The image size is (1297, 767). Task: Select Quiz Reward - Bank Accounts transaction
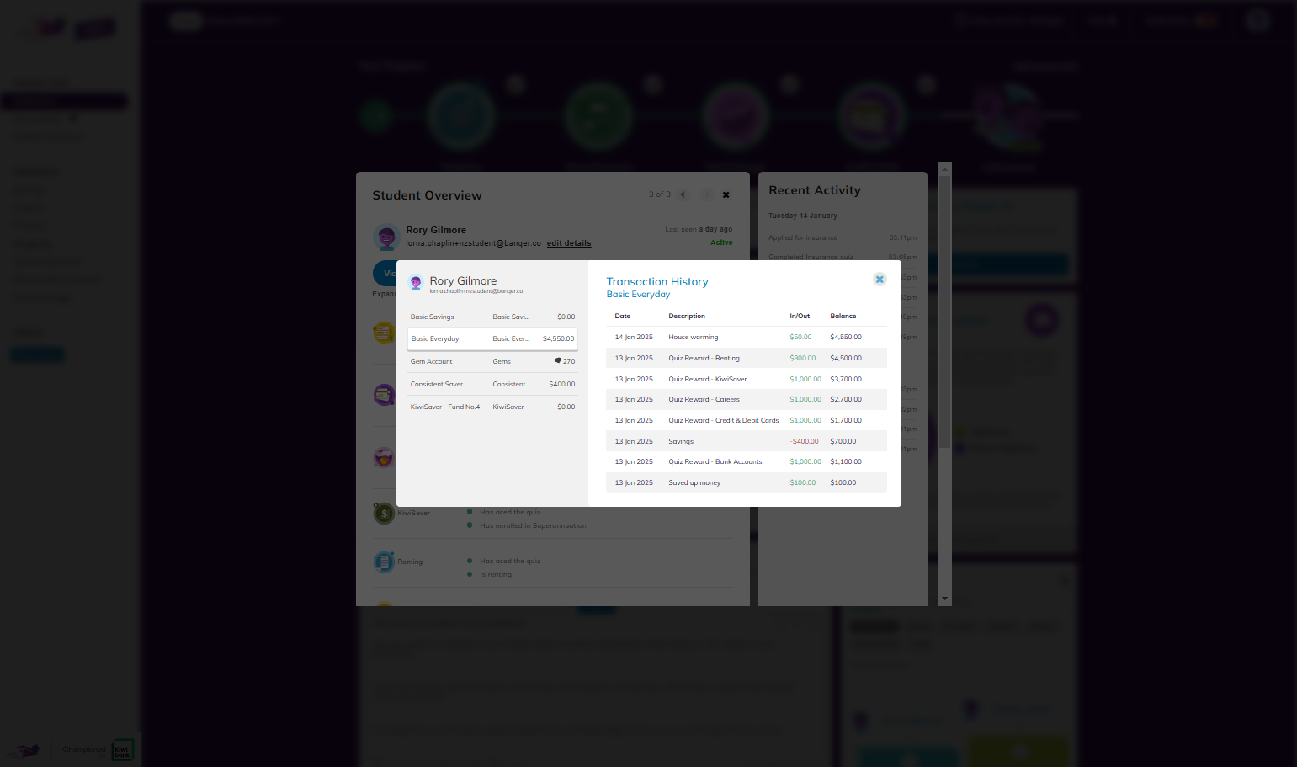tap(746, 461)
